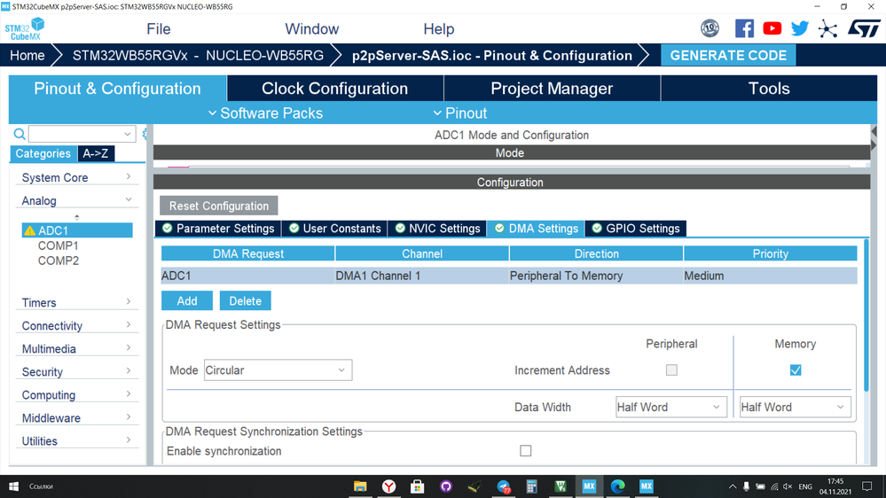886x498 pixels.
Task: Toggle Memory increment address checkbox
Action: point(795,370)
